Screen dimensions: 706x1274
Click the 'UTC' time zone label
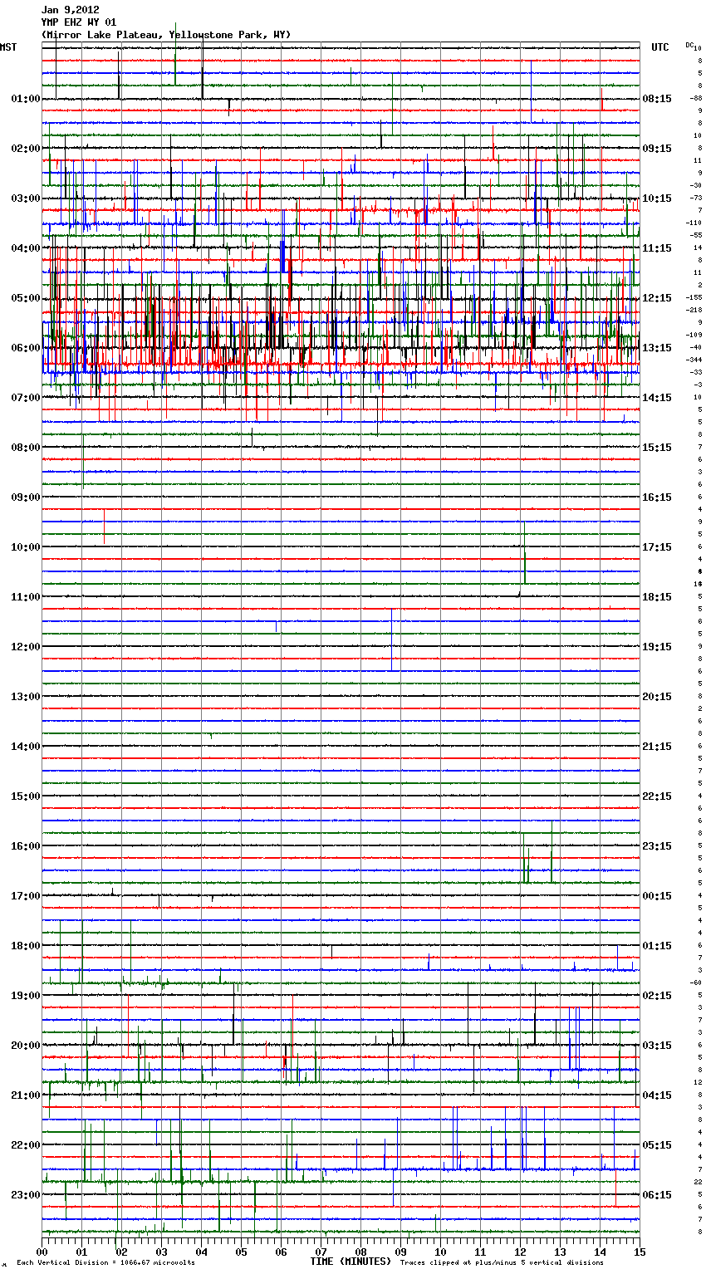click(x=660, y=47)
